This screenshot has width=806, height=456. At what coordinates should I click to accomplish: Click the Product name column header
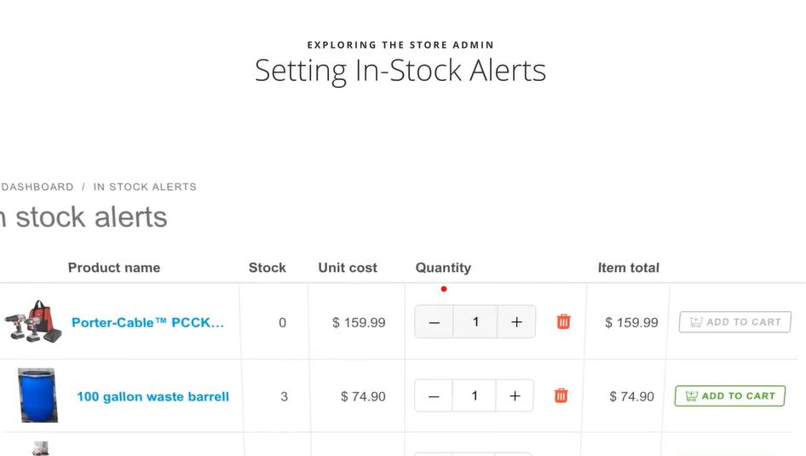click(114, 268)
